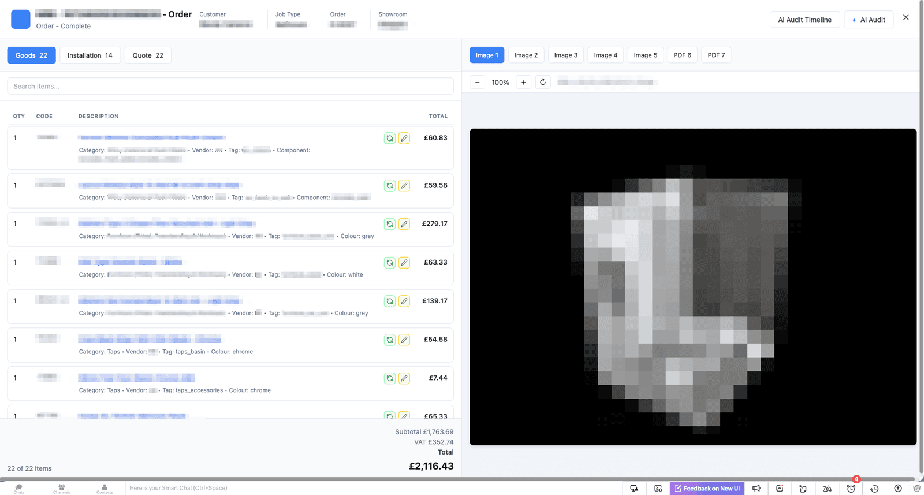This screenshot has height=495, width=924.
Task: Click the Search items input field
Action: point(230,86)
